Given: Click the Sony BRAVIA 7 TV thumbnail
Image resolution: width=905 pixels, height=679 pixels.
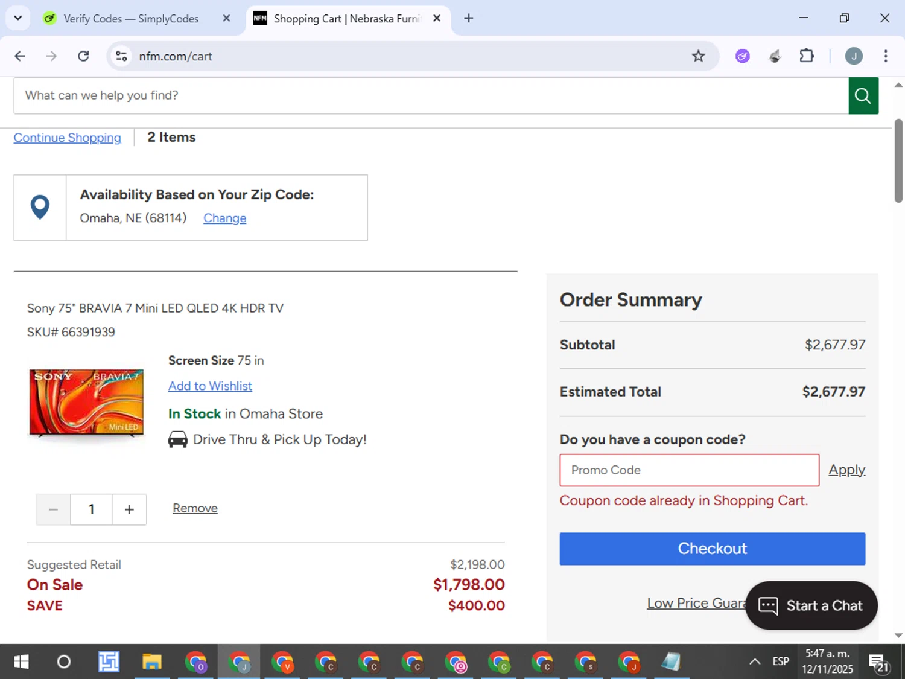Looking at the screenshot, I should pyautogui.click(x=86, y=403).
